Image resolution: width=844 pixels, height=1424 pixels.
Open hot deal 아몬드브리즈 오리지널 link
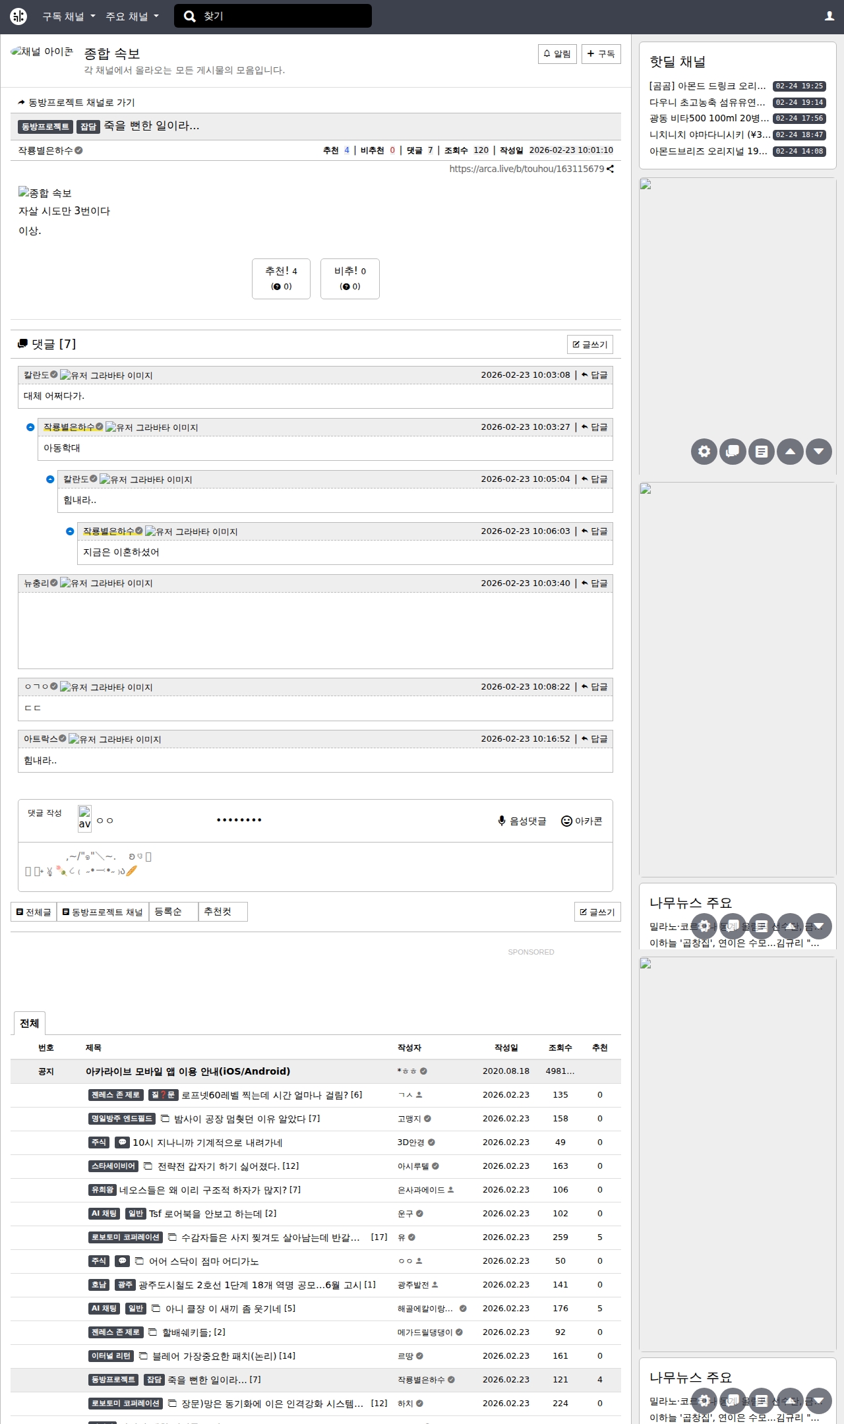click(708, 151)
